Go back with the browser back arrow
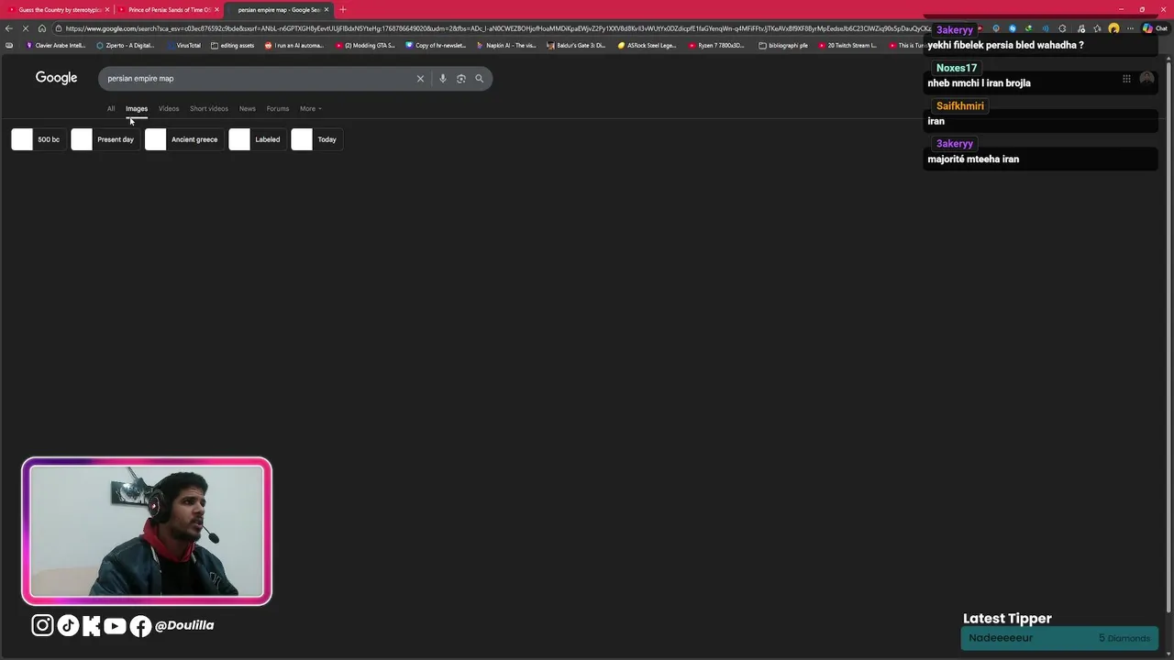Image resolution: width=1174 pixels, height=660 pixels. click(x=9, y=28)
